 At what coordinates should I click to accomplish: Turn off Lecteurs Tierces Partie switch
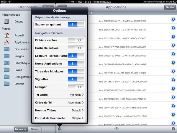tap(76, 56)
